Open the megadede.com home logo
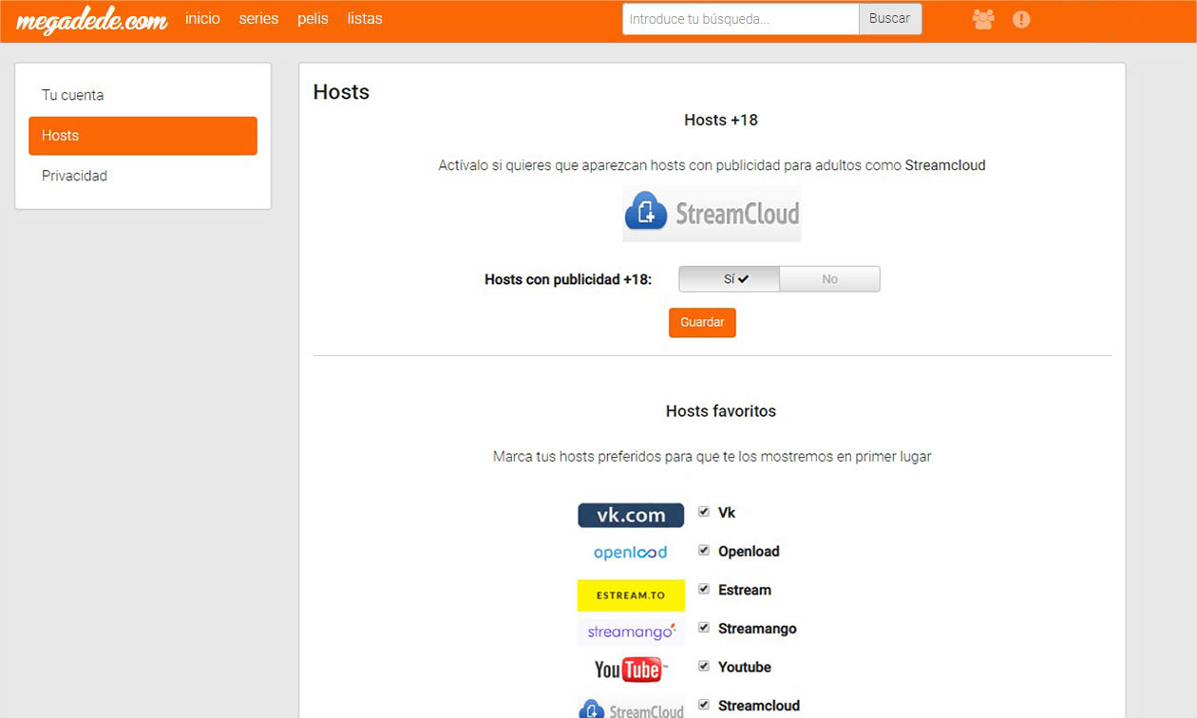The width and height of the screenshot is (1197, 718). click(92, 20)
